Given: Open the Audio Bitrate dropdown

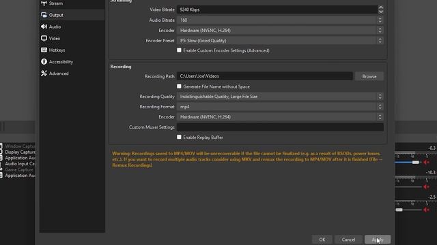Looking at the screenshot, I should [280, 20].
